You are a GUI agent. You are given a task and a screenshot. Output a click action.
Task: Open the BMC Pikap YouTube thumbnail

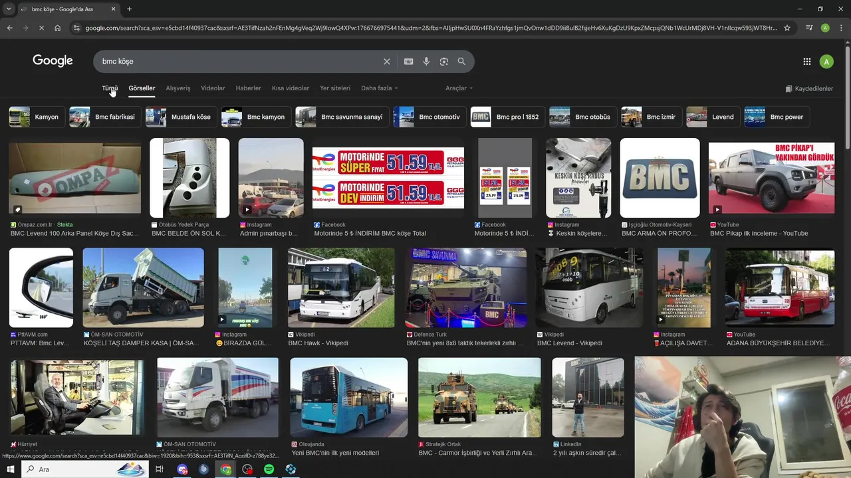[x=771, y=178]
